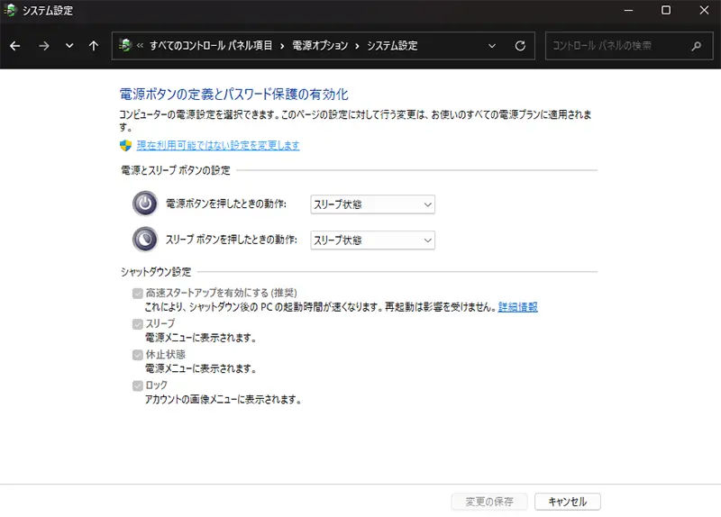Expand arrow after すべてのコントロール パネル項目
The height and width of the screenshot is (517, 721).
[282, 46]
